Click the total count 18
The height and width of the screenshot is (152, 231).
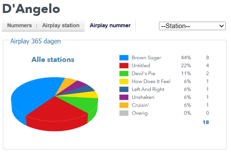[x=206, y=122]
